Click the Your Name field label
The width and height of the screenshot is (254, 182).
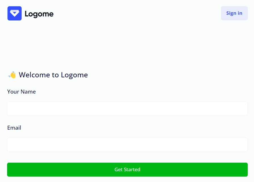point(21,92)
